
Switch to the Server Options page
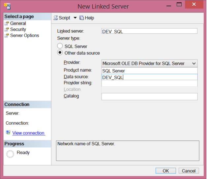[24, 35]
